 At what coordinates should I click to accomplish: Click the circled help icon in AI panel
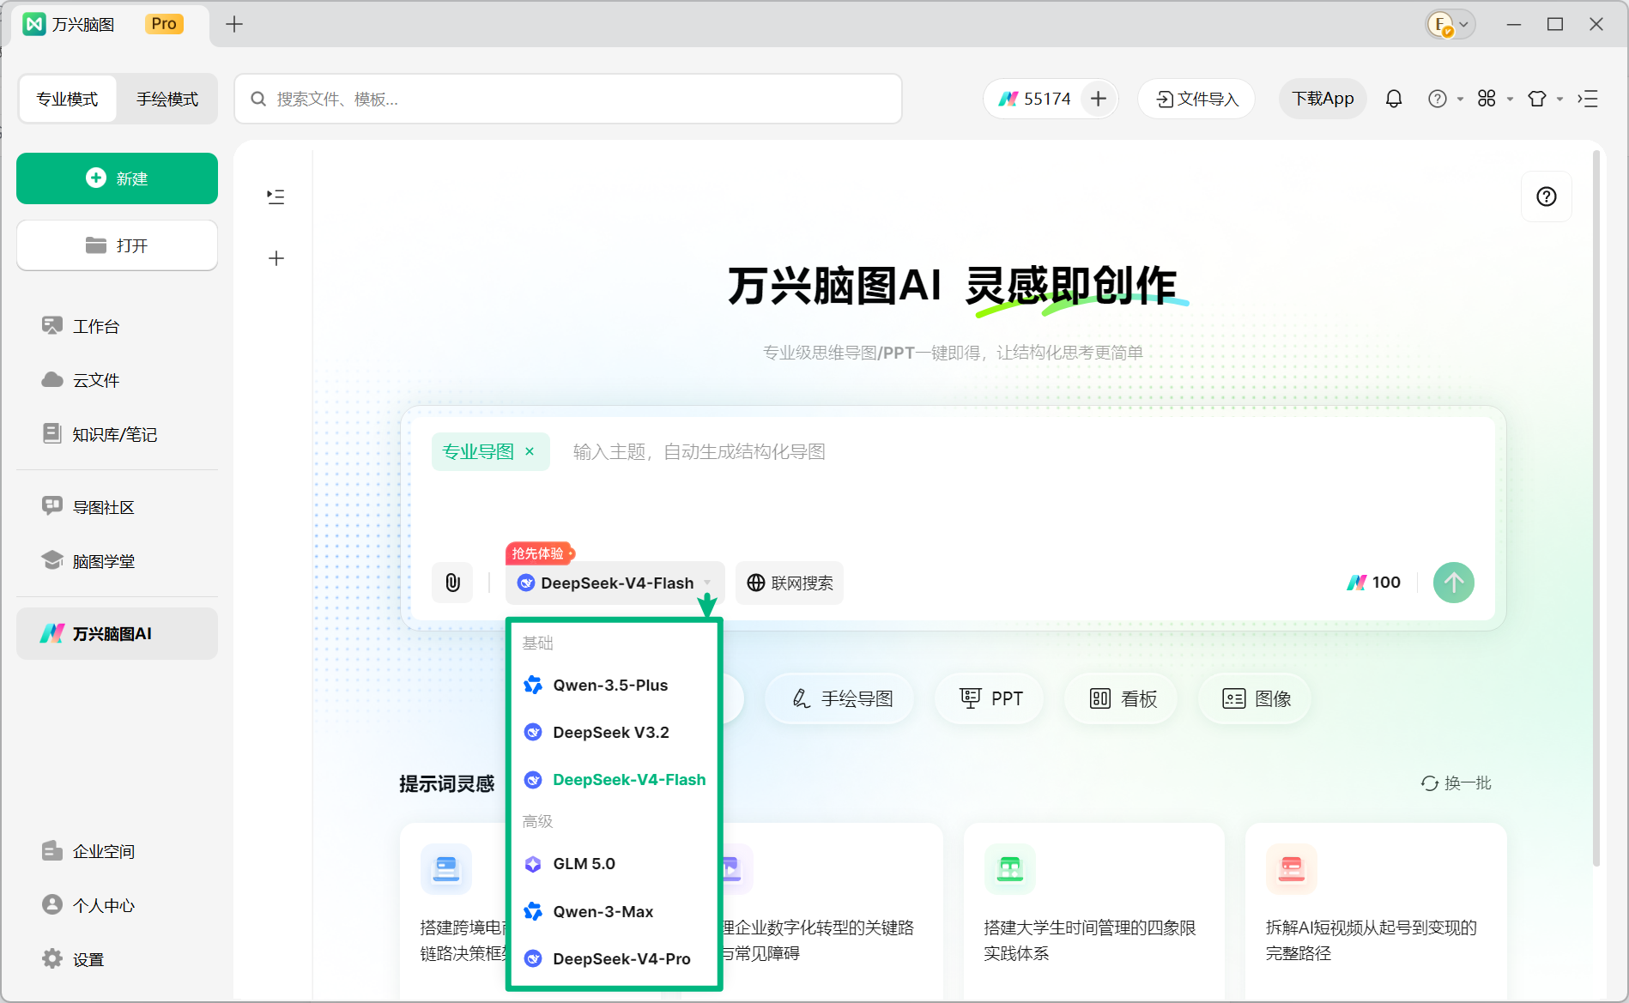tap(1547, 196)
